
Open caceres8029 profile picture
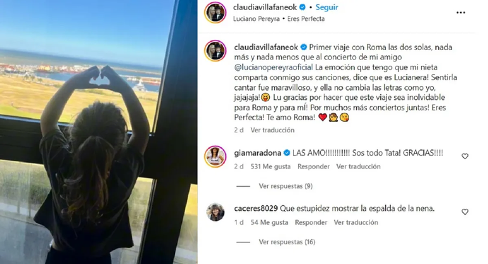tap(215, 212)
